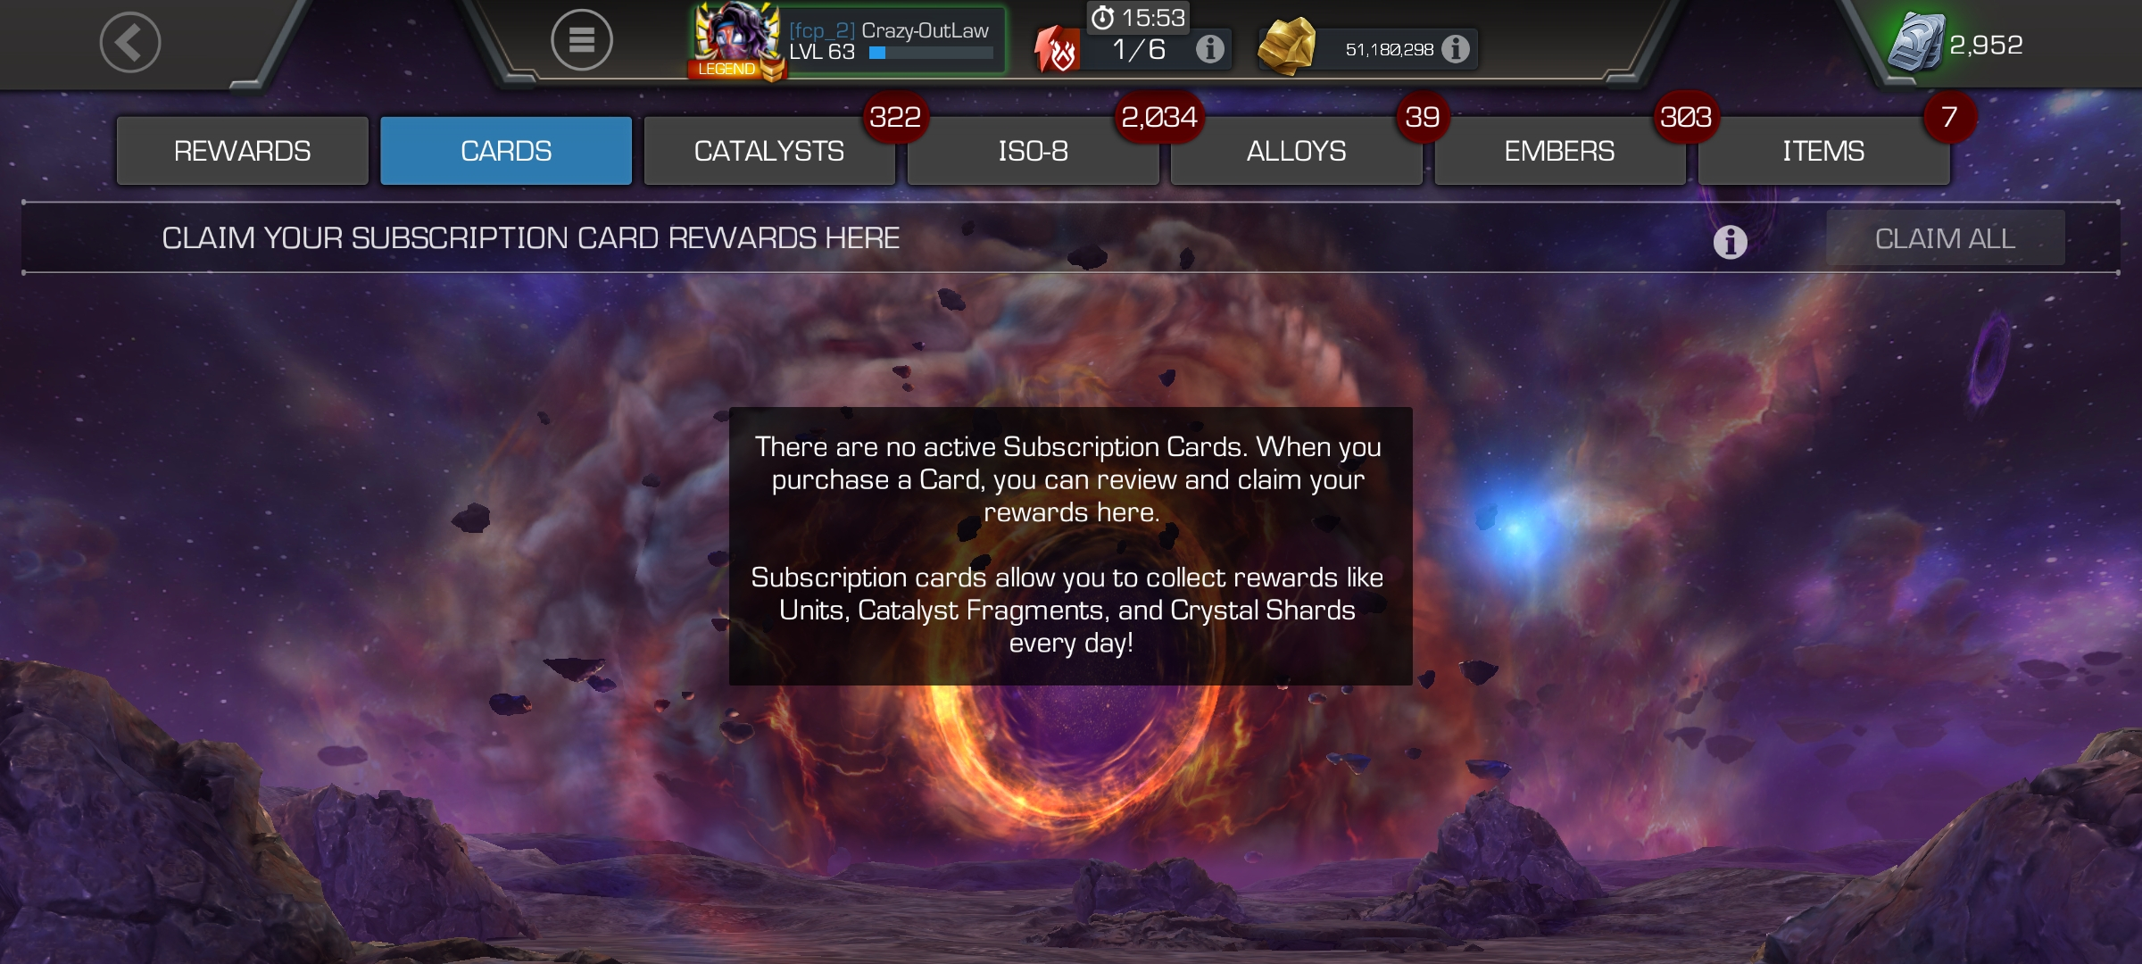The width and height of the screenshot is (2142, 964).
Task: Tap the 15:53 energy timer
Action: click(x=1139, y=17)
